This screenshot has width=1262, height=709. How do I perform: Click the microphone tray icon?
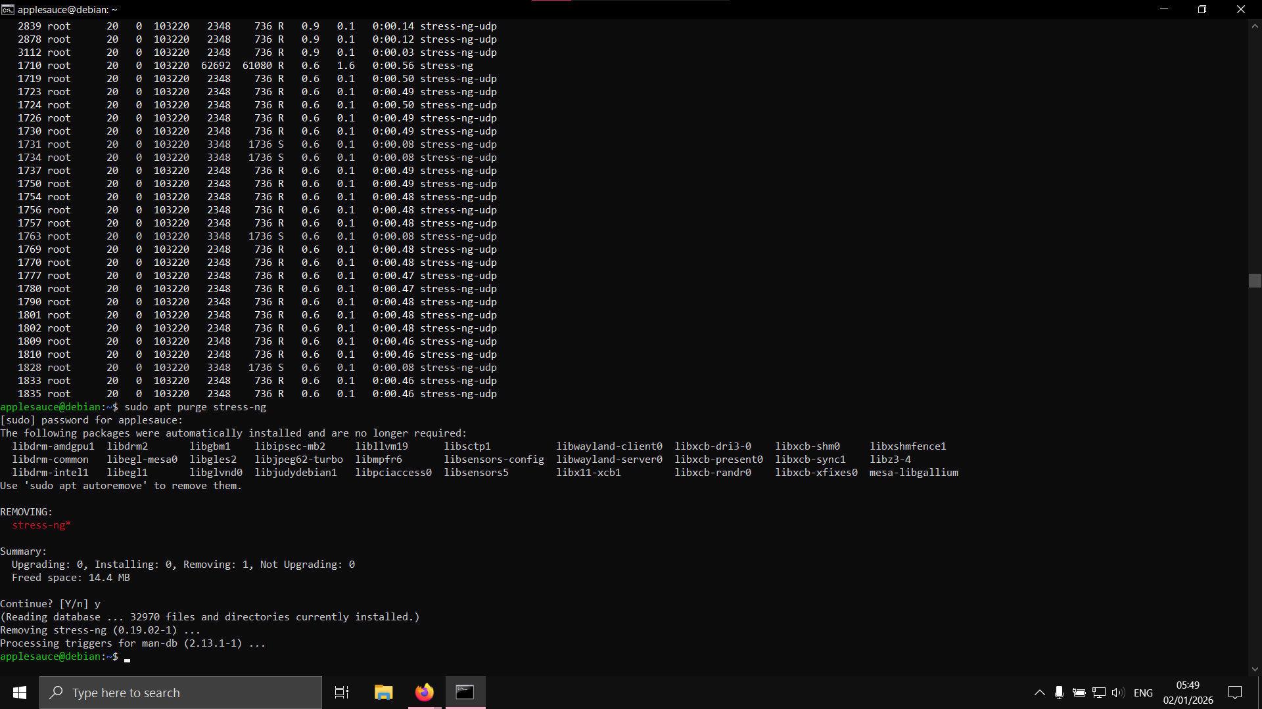pos(1059,693)
